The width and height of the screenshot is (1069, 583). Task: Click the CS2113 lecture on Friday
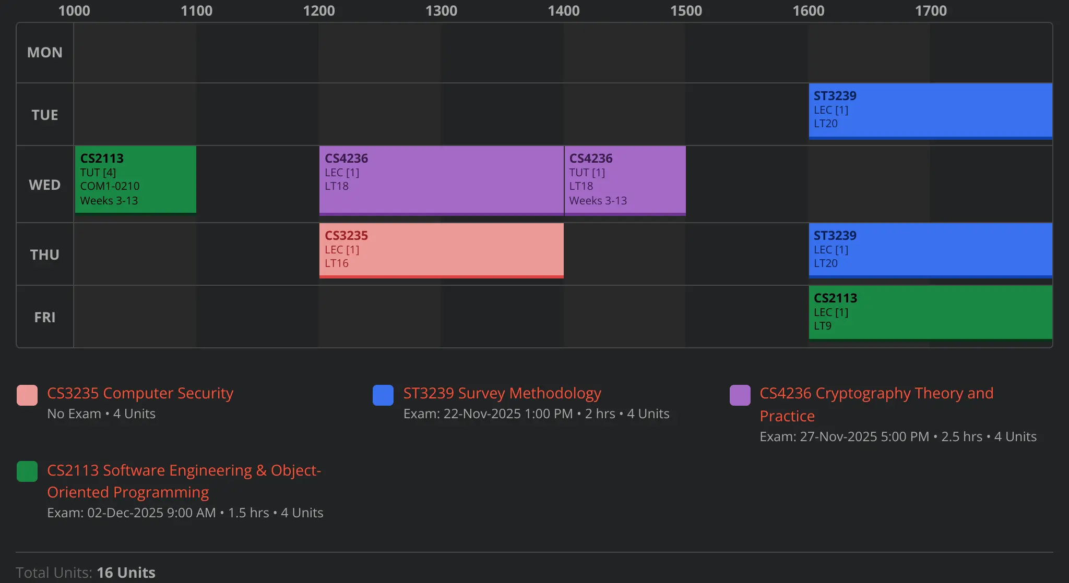(930, 312)
